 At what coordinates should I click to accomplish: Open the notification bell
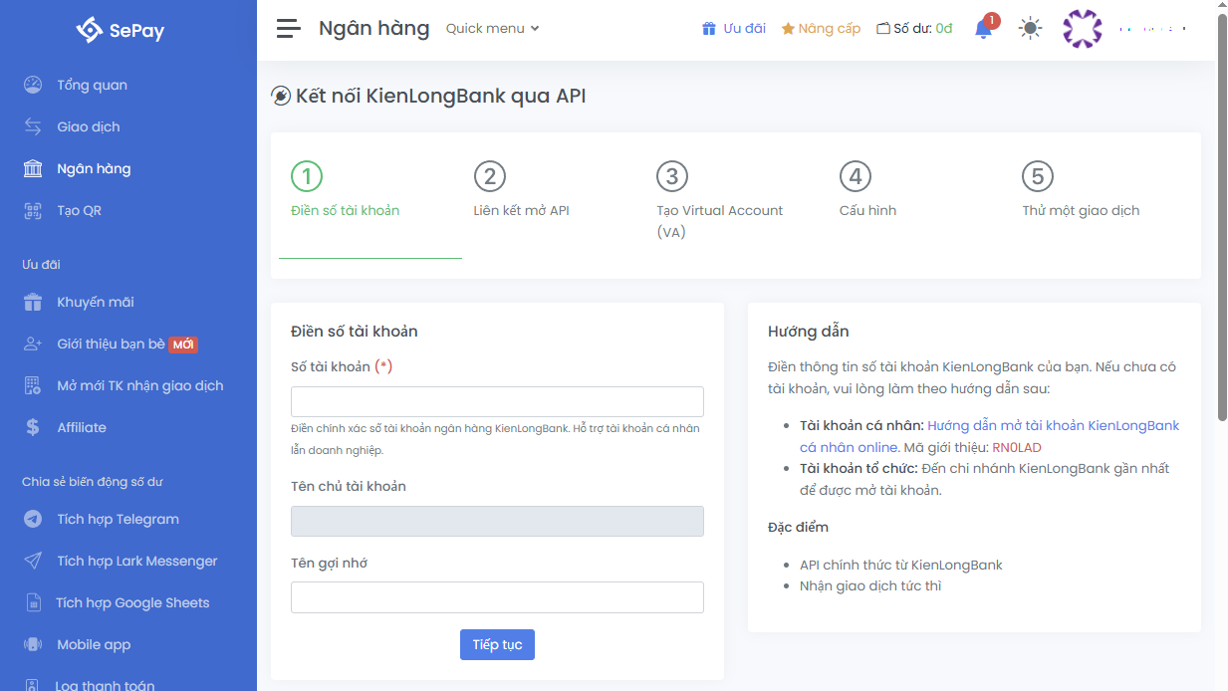point(983,29)
